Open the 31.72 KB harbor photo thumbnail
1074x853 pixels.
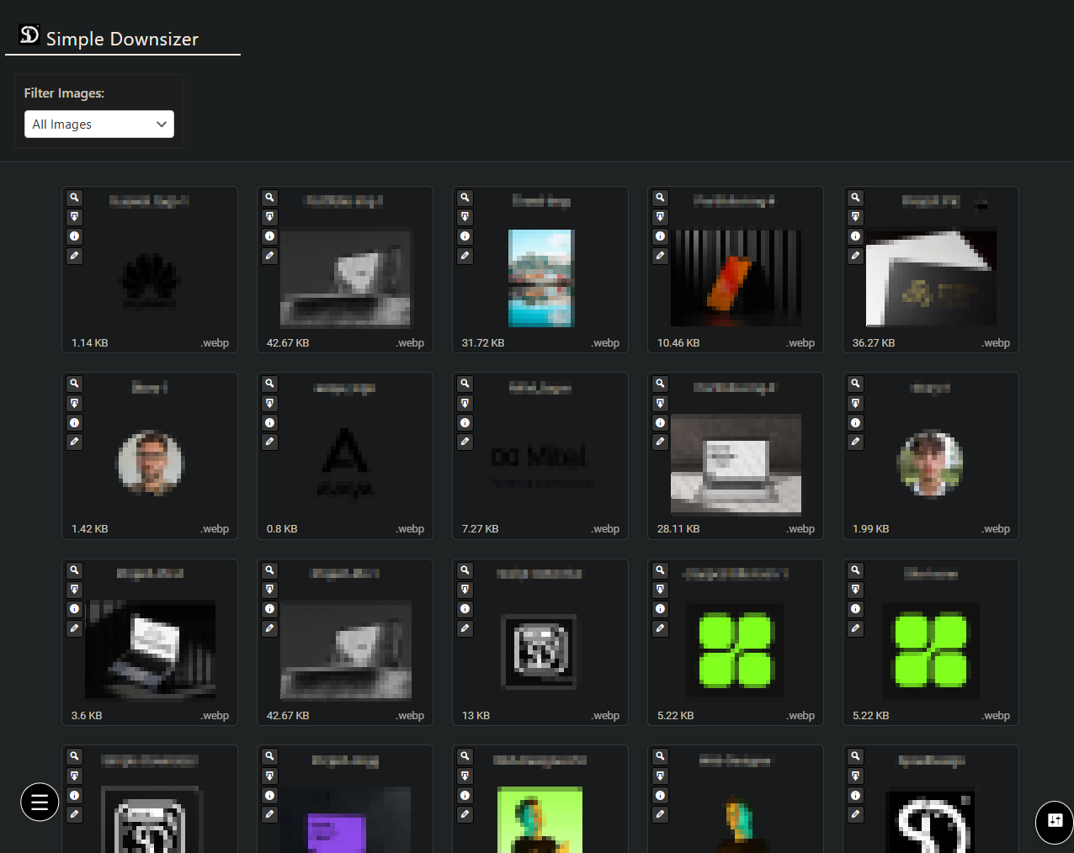tap(540, 278)
